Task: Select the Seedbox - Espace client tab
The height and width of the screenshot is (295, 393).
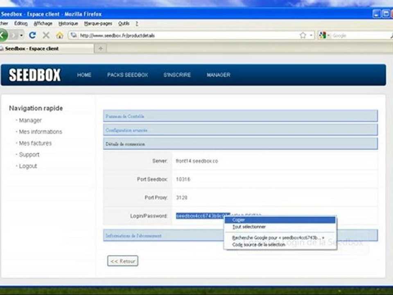Action: (46, 48)
